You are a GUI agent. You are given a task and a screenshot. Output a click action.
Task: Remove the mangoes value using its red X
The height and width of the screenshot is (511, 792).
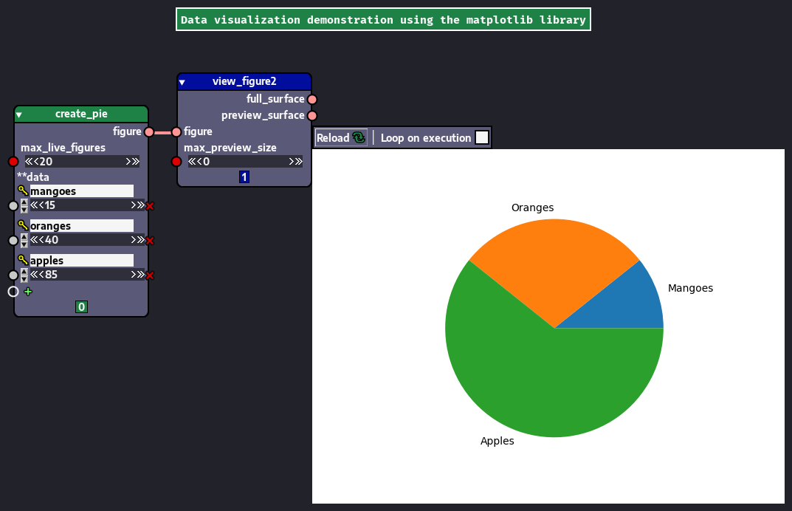click(151, 205)
